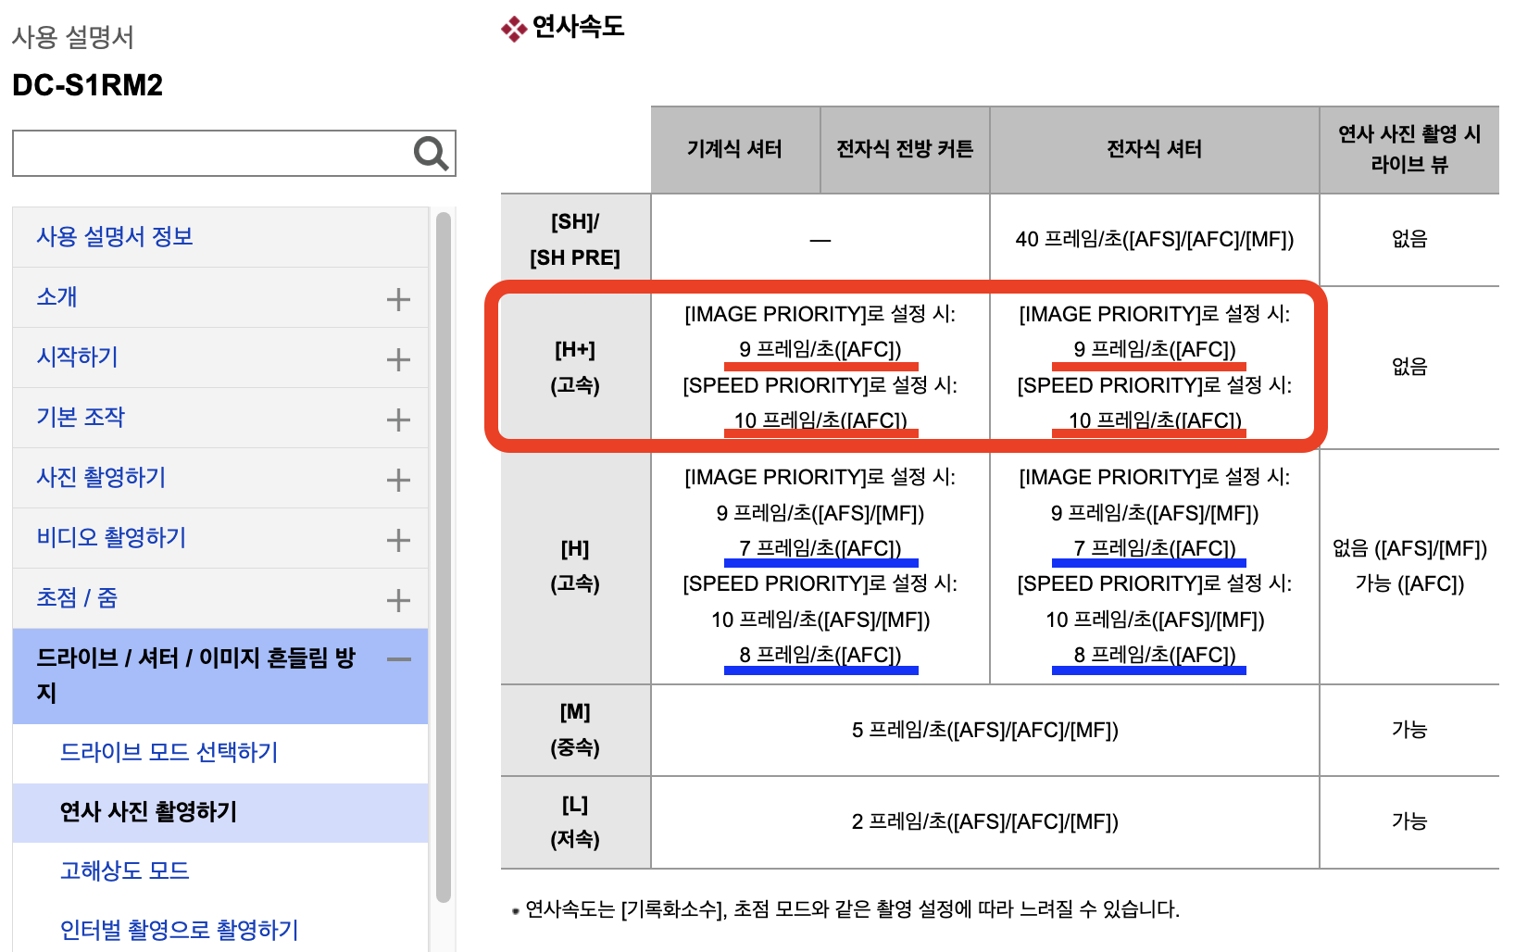Click the 연사속도 heading diamond icon
Image resolution: width=1515 pixels, height=952 pixels.
coord(513,30)
